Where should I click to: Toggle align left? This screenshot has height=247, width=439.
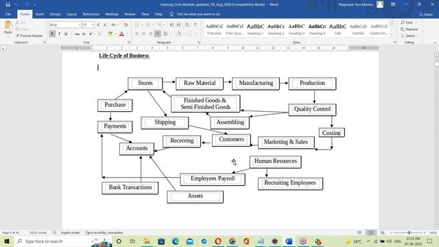click(137, 34)
